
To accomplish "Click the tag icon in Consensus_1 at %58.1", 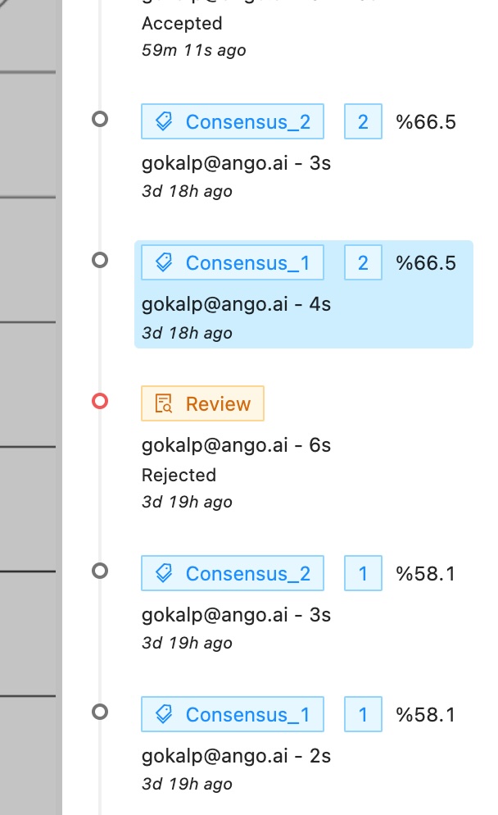I will (x=164, y=714).
